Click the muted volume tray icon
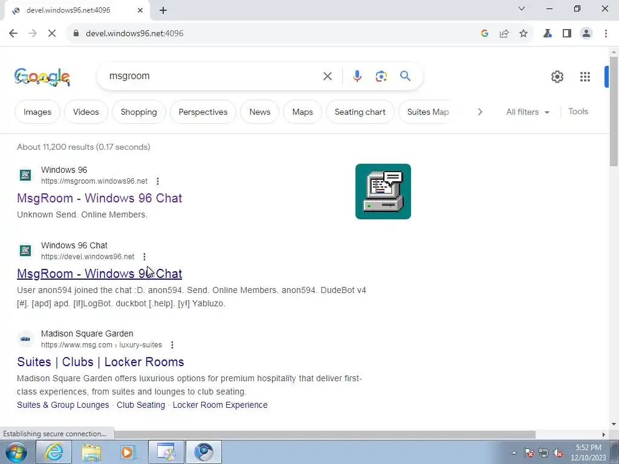The height and width of the screenshot is (464, 619). pyautogui.click(x=558, y=453)
